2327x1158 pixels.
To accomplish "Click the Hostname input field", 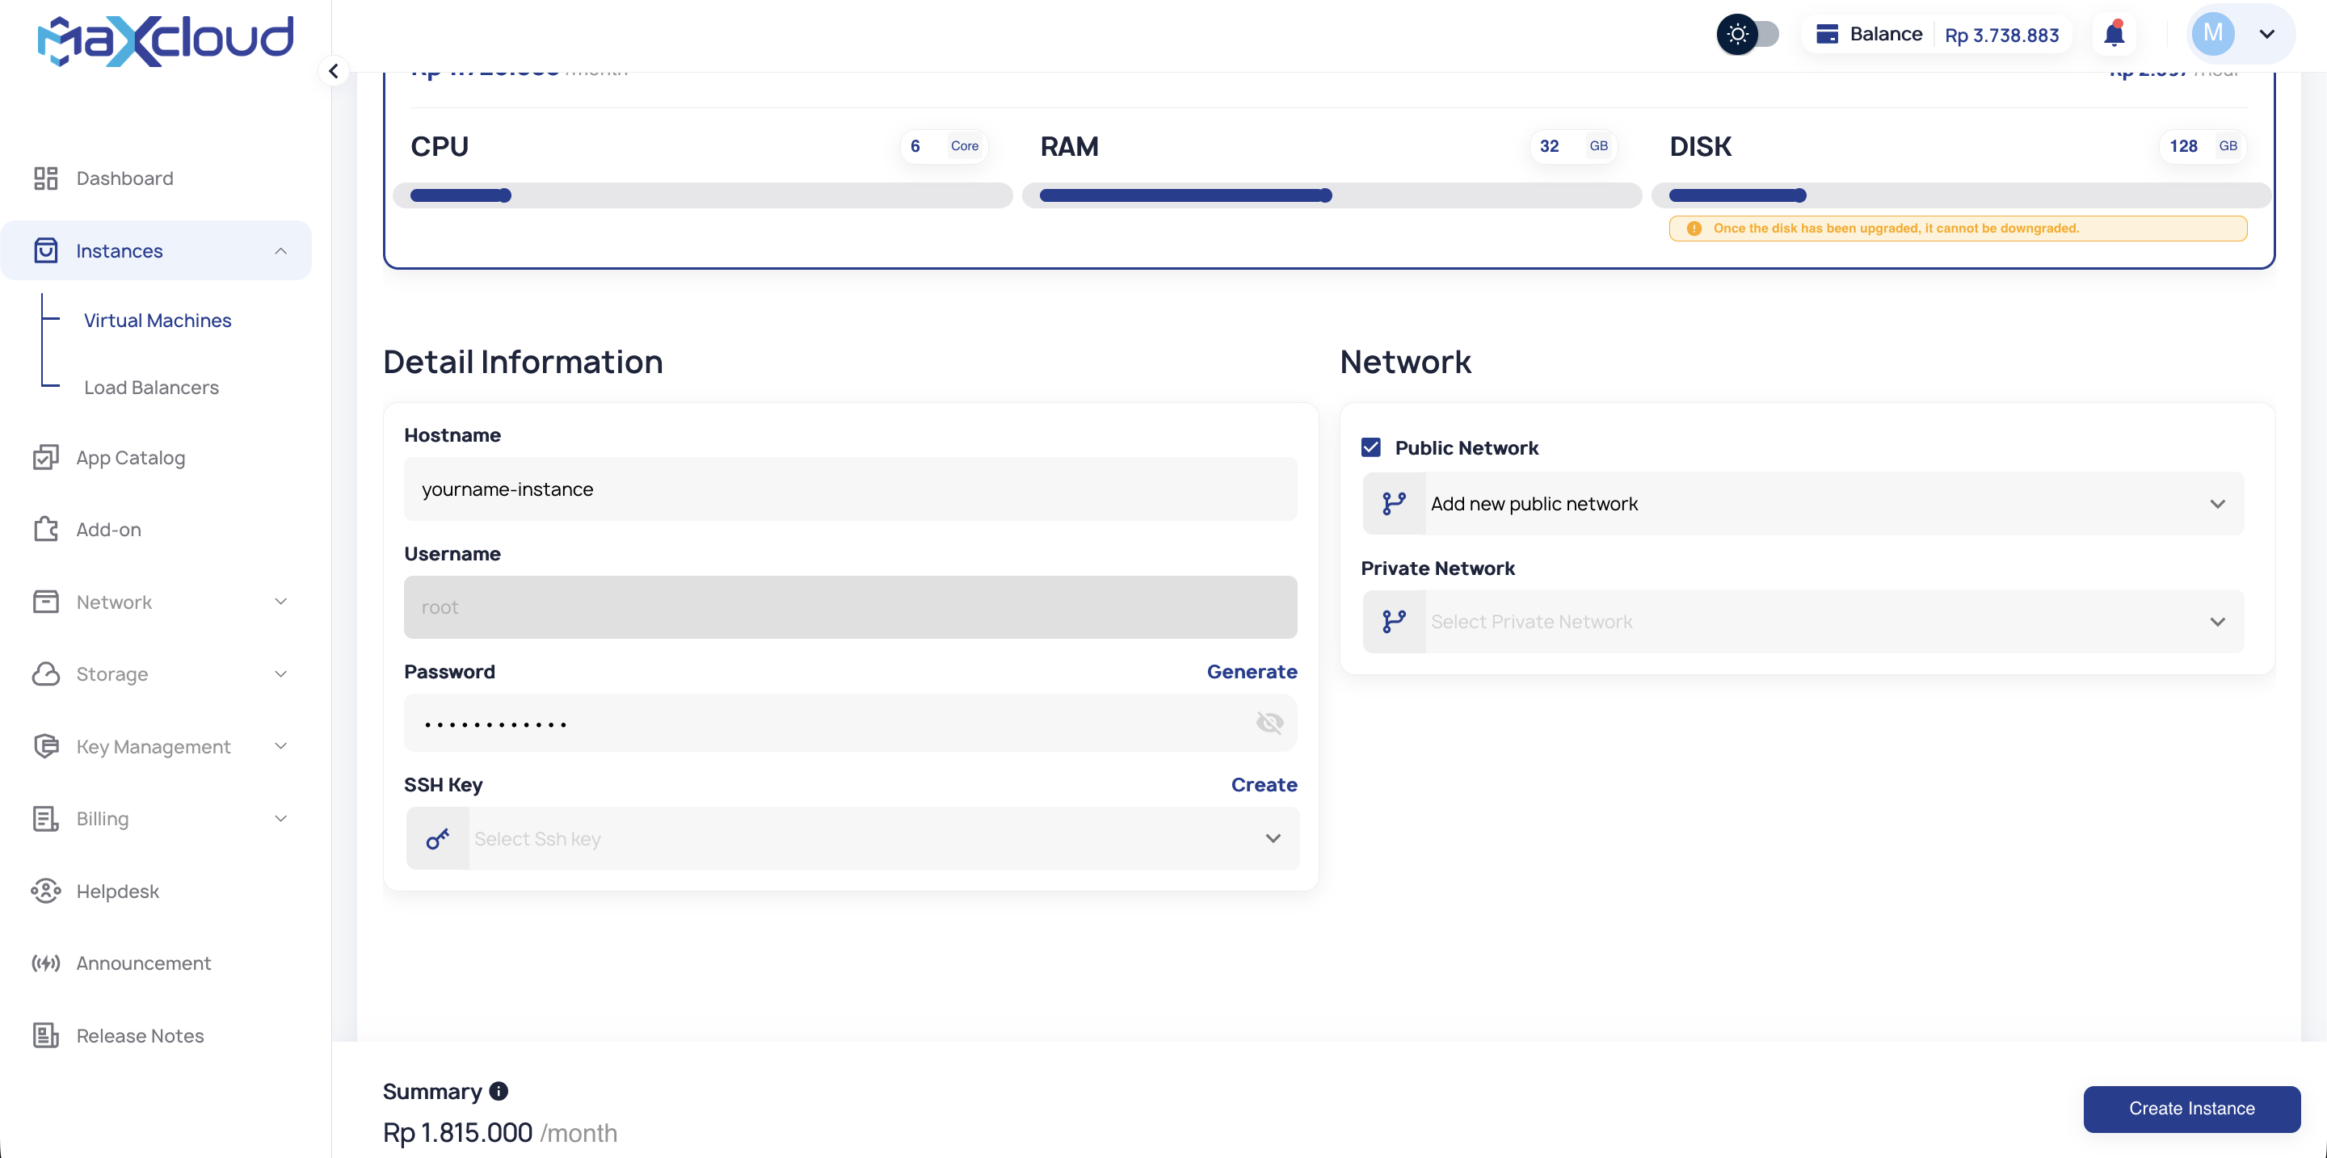I will click(x=850, y=489).
